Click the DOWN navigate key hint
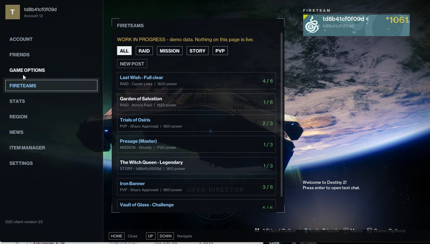Viewport: 430px width, 244px height. pos(166,236)
